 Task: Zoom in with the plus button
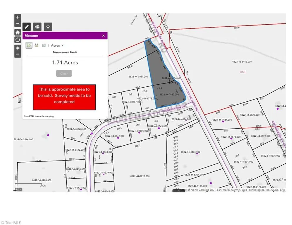18,17
